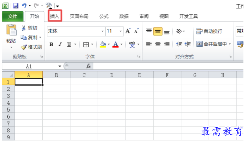Switch to the 公式 Formulas tab
This screenshot has width=246, height=143.
[104, 16]
